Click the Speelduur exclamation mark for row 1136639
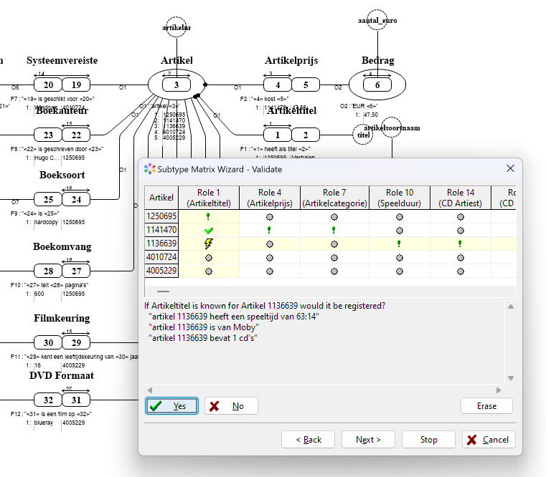This screenshot has width=546, height=477. coord(400,244)
